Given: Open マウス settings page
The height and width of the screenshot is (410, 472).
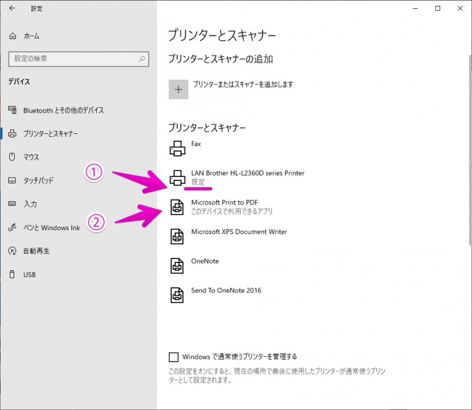Looking at the screenshot, I should (31, 158).
